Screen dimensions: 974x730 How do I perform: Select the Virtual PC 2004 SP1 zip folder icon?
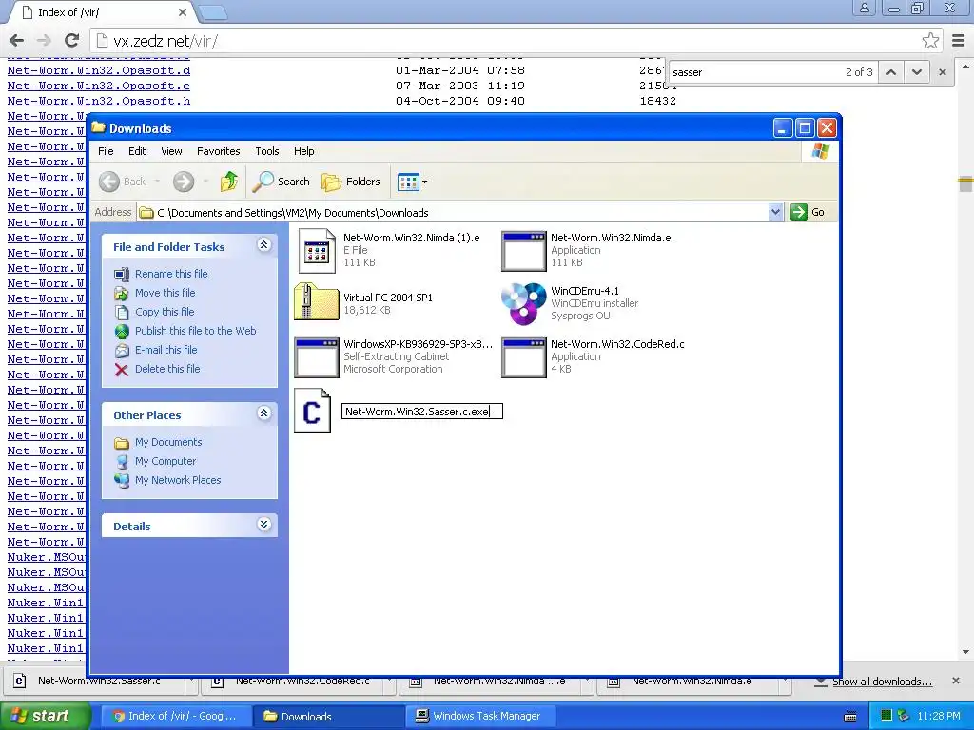point(316,301)
